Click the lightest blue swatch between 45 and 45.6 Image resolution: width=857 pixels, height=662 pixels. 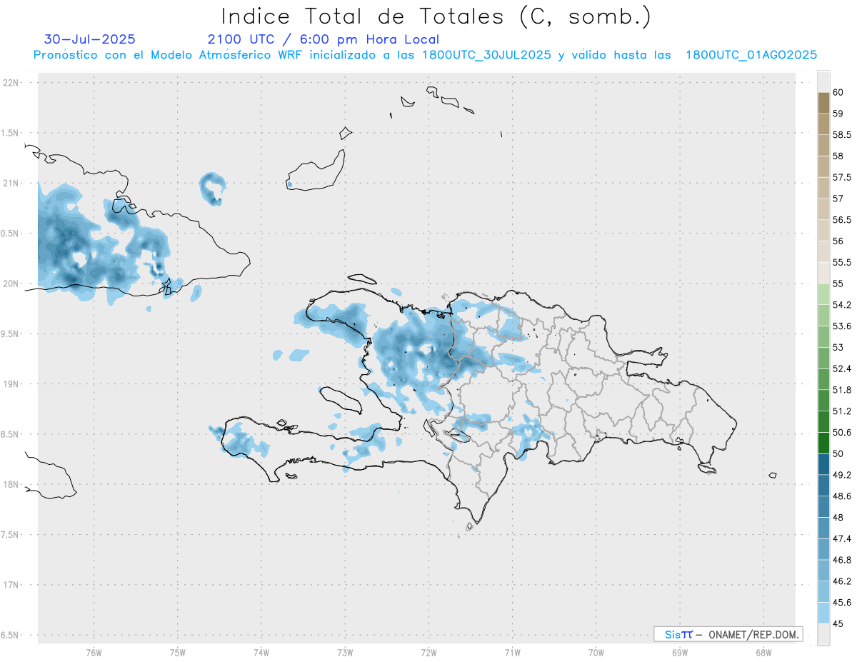823,613
